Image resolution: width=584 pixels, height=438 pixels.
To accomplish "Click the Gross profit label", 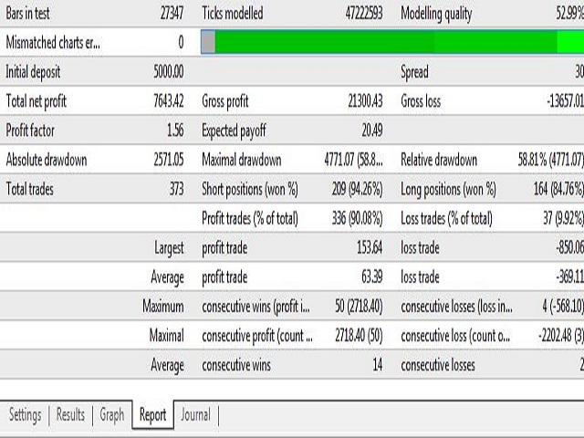I will click(x=225, y=101).
